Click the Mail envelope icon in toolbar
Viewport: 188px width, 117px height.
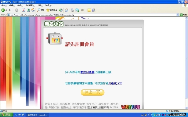pyautogui.click(x=67, y=10)
